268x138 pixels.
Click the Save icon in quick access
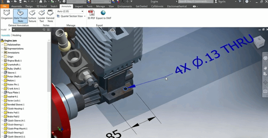[x=20, y=2]
